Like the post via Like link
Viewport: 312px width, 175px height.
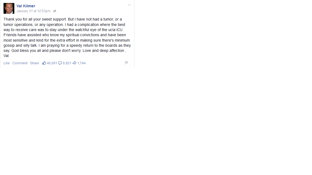point(6,63)
